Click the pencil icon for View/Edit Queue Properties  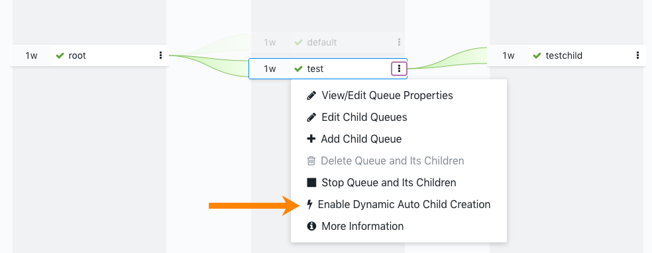click(311, 95)
